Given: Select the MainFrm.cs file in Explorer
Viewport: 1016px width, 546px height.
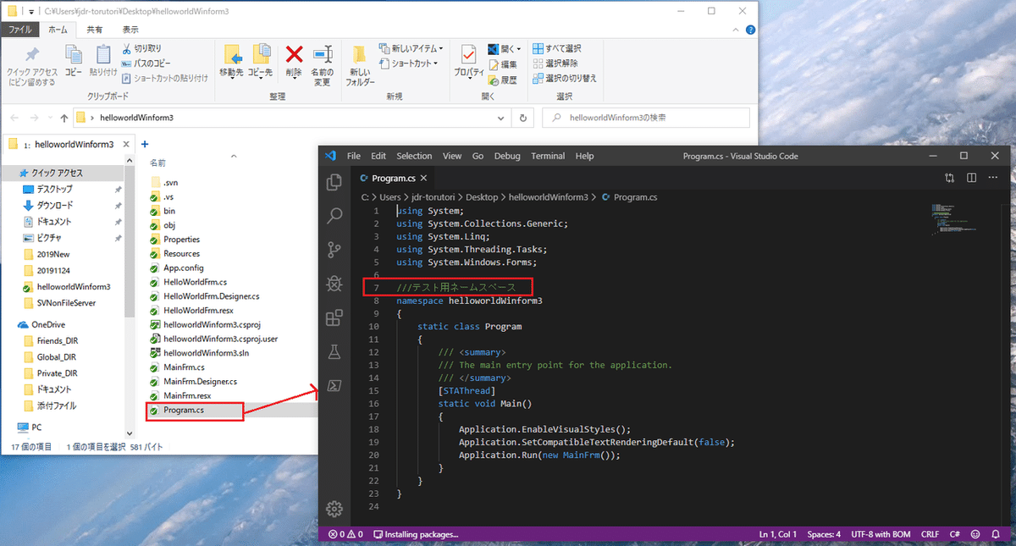Looking at the screenshot, I should click(184, 367).
